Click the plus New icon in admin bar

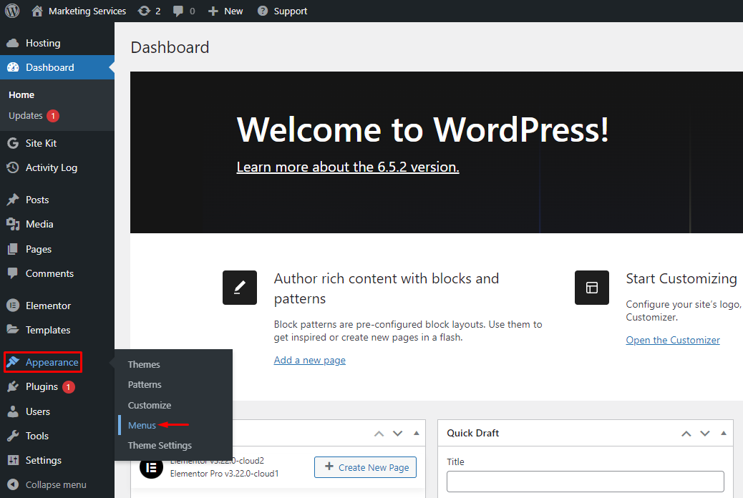click(213, 11)
